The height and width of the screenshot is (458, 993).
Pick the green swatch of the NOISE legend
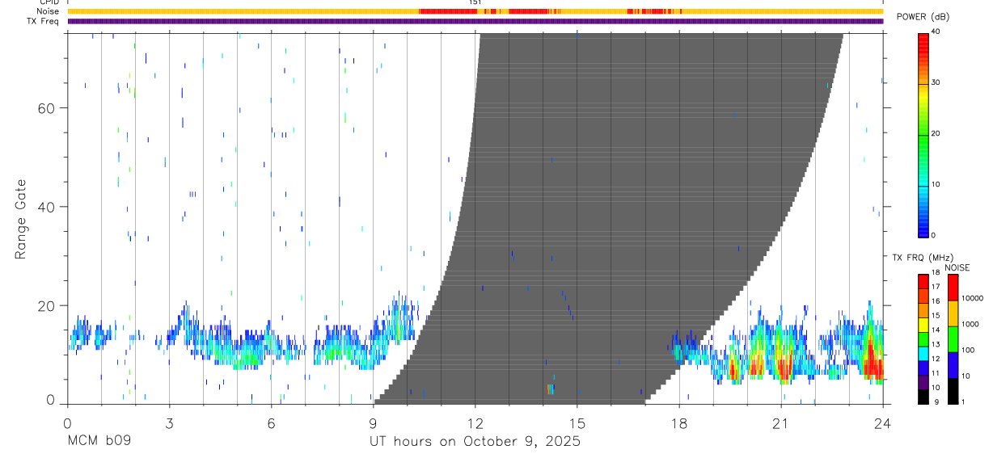pos(953,339)
